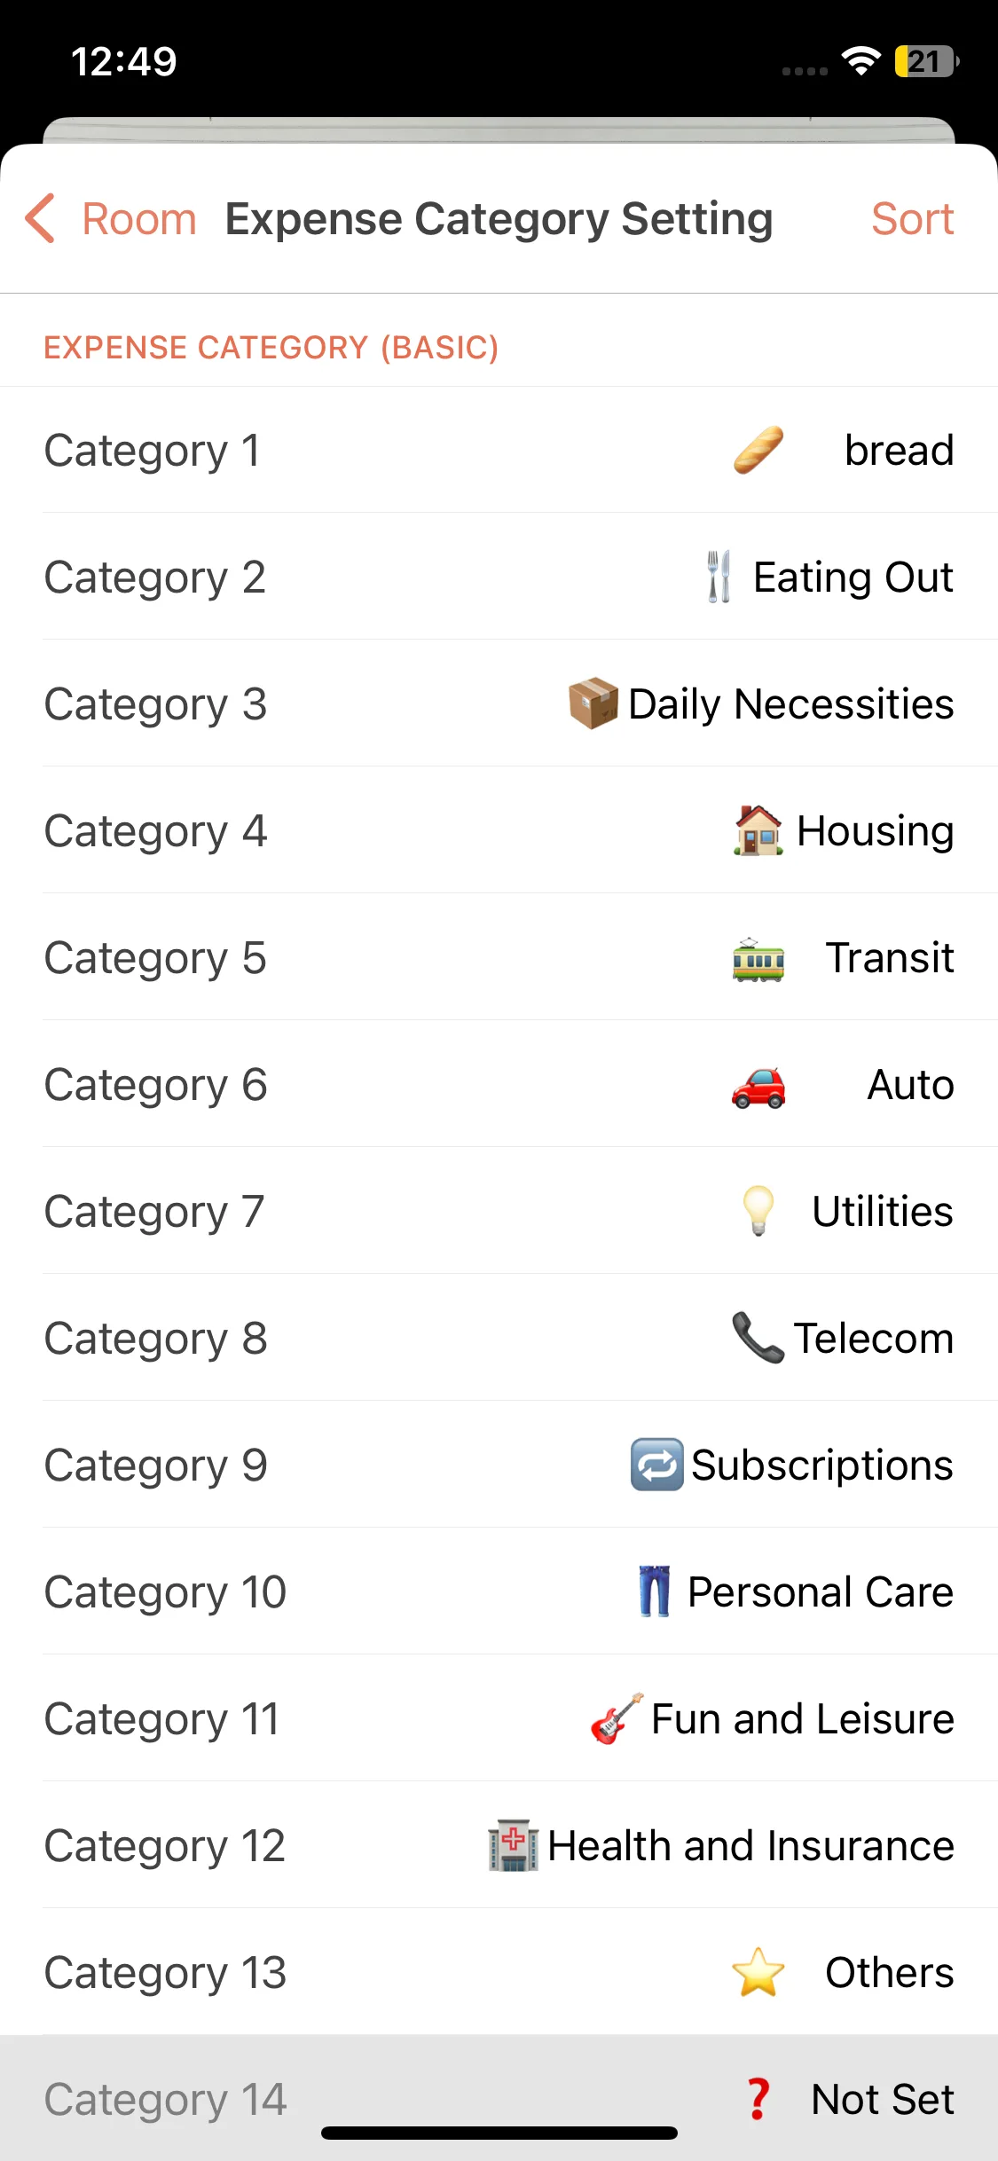998x2161 pixels.
Task: Tap the bread baguette icon
Action: click(758, 450)
